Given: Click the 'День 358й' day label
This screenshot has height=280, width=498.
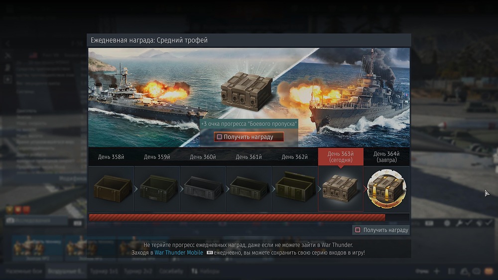Looking at the screenshot, I should click(111, 157).
